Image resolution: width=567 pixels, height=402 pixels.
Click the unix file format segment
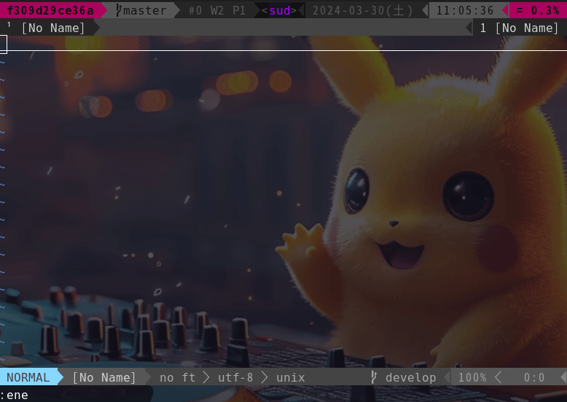coord(290,377)
